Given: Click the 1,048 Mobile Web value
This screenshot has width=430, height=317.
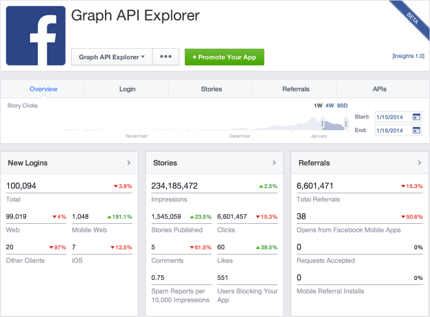Looking at the screenshot, I should [x=80, y=217].
